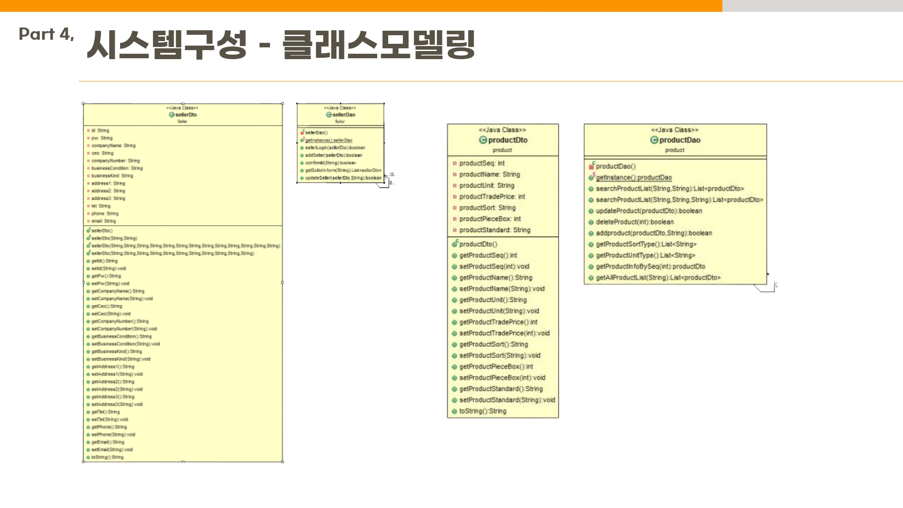
Task: Click the class icon next to sellerDao
Action: (329, 115)
